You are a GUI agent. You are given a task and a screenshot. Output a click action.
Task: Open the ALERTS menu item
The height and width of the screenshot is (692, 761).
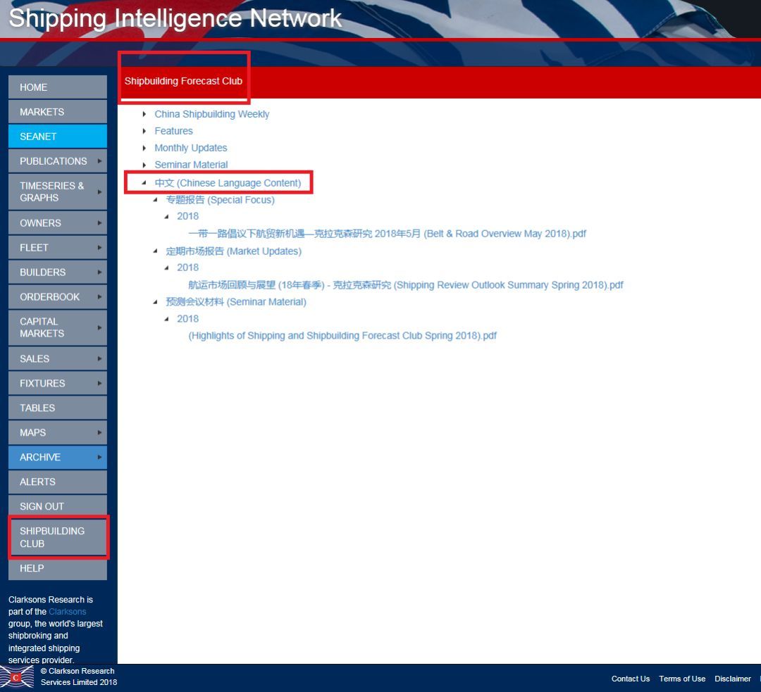coord(57,482)
